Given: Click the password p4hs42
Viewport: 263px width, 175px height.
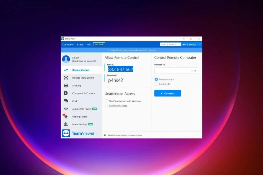Looking at the screenshot, I should [115, 80].
